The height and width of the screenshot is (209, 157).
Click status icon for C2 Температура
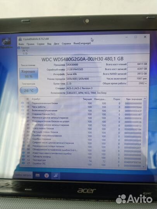click(x=23, y=159)
